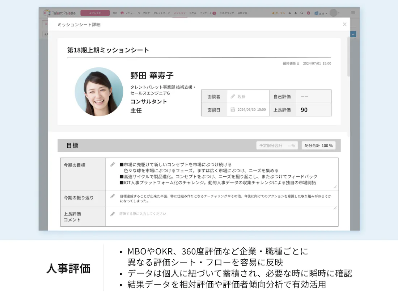Click into the 今期の振り返り text area
This screenshot has width=398, height=294.
point(221,198)
